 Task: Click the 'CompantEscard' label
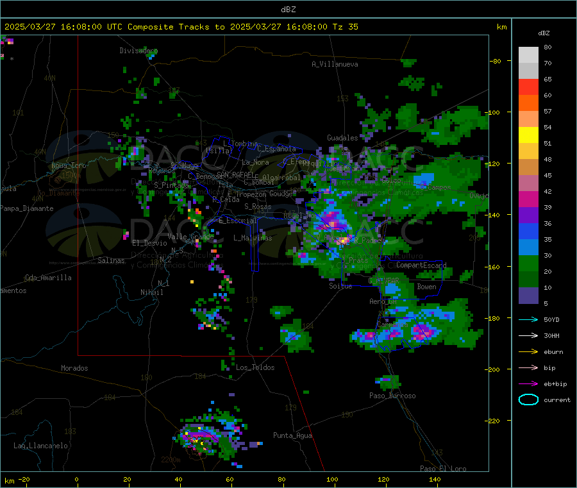(x=421, y=265)
